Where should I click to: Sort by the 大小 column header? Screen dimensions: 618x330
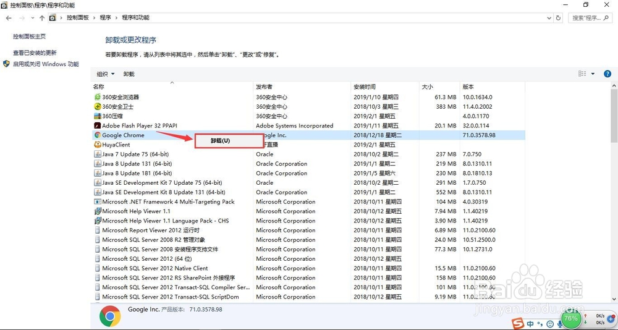click(x=439, y=87)
